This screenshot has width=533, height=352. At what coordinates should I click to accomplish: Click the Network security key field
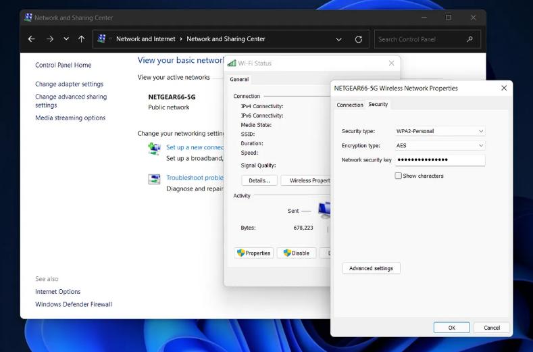click(x=440, y=160)
